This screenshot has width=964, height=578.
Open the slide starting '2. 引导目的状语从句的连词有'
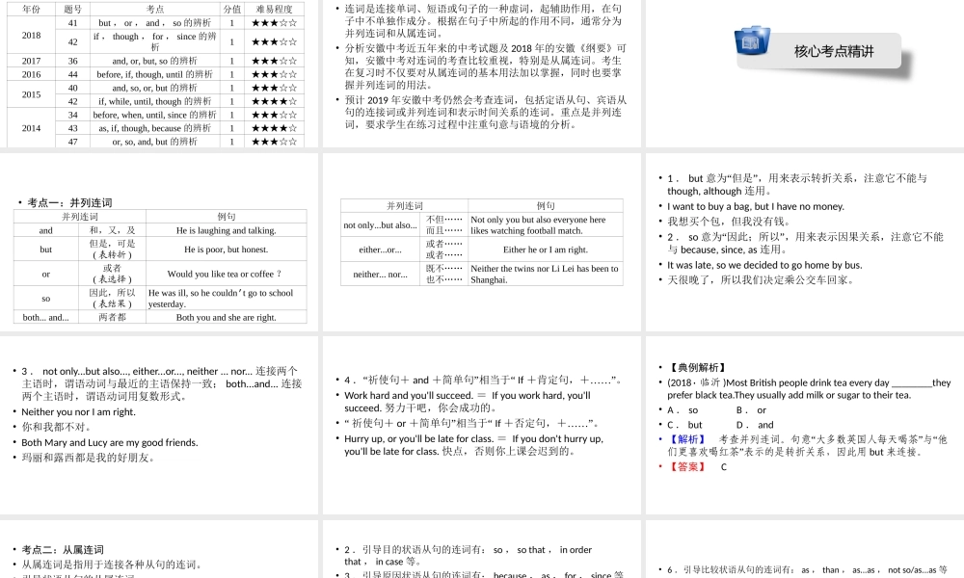pos(481,550)
